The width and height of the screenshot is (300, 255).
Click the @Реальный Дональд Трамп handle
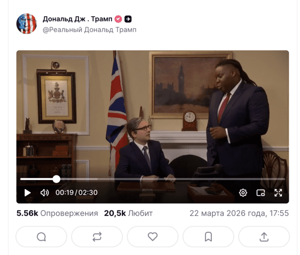coord(90,30)
